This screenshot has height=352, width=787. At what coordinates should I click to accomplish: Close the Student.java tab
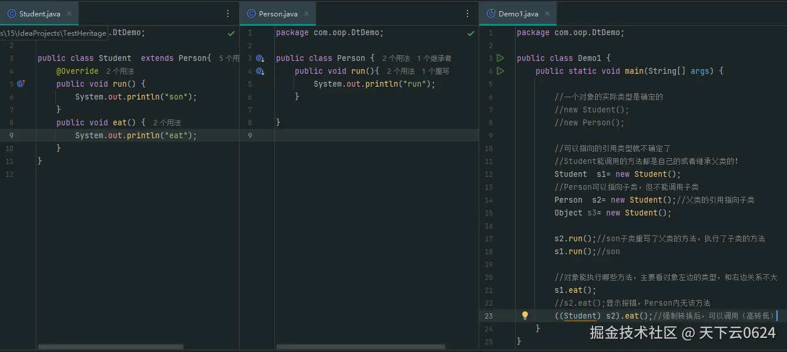click(x=69, y=13)
